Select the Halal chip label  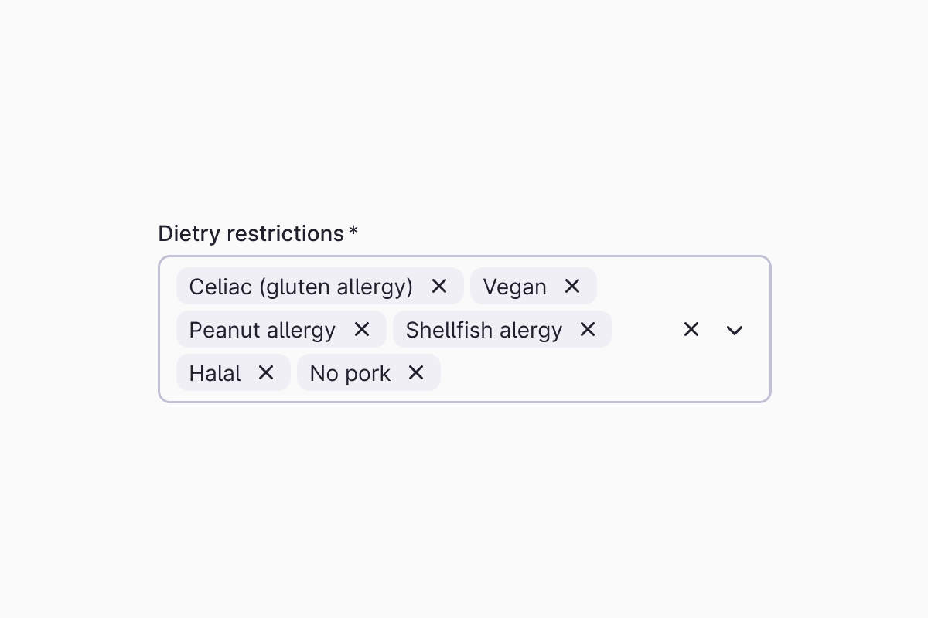point(215,373)
